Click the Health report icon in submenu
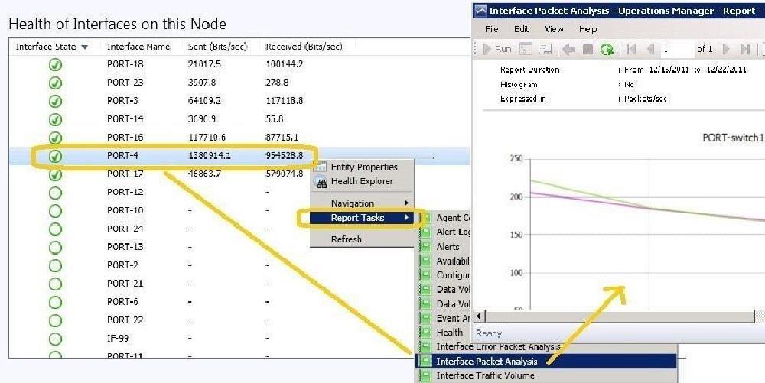Image resolution: width=765 pixels, height=383 pixels. coord(426,333)
